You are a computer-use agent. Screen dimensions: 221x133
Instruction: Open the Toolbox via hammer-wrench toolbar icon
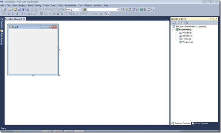pos(137,9)
